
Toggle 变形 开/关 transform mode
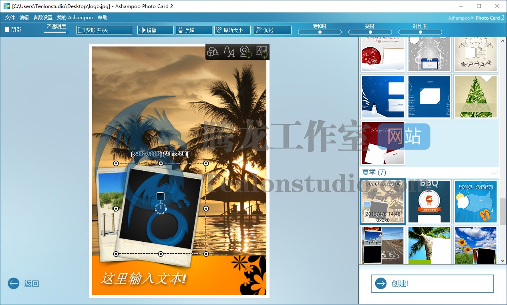point(104,30)
